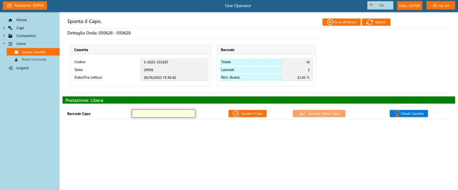Click the Capi icon in sidebar
458x190 pixels.
click(x=11, y=28)
